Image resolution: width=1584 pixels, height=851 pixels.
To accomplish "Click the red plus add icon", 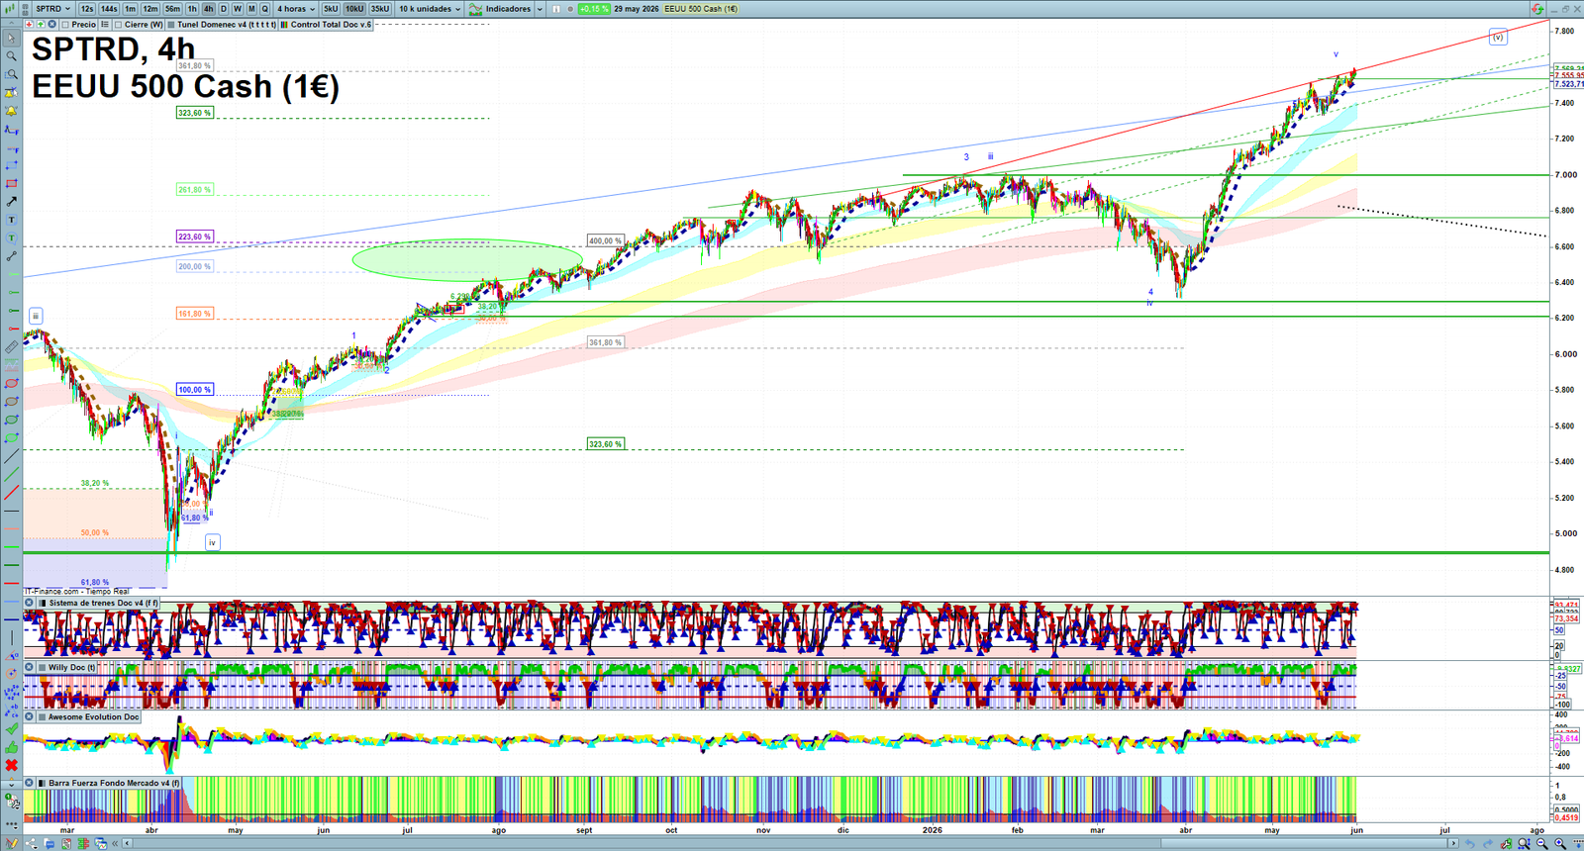I will tap(30, 24).
